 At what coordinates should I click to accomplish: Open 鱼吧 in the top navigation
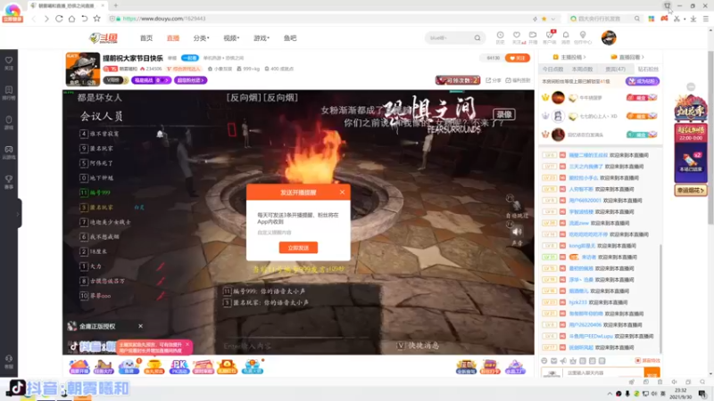(x=290, y=38)
